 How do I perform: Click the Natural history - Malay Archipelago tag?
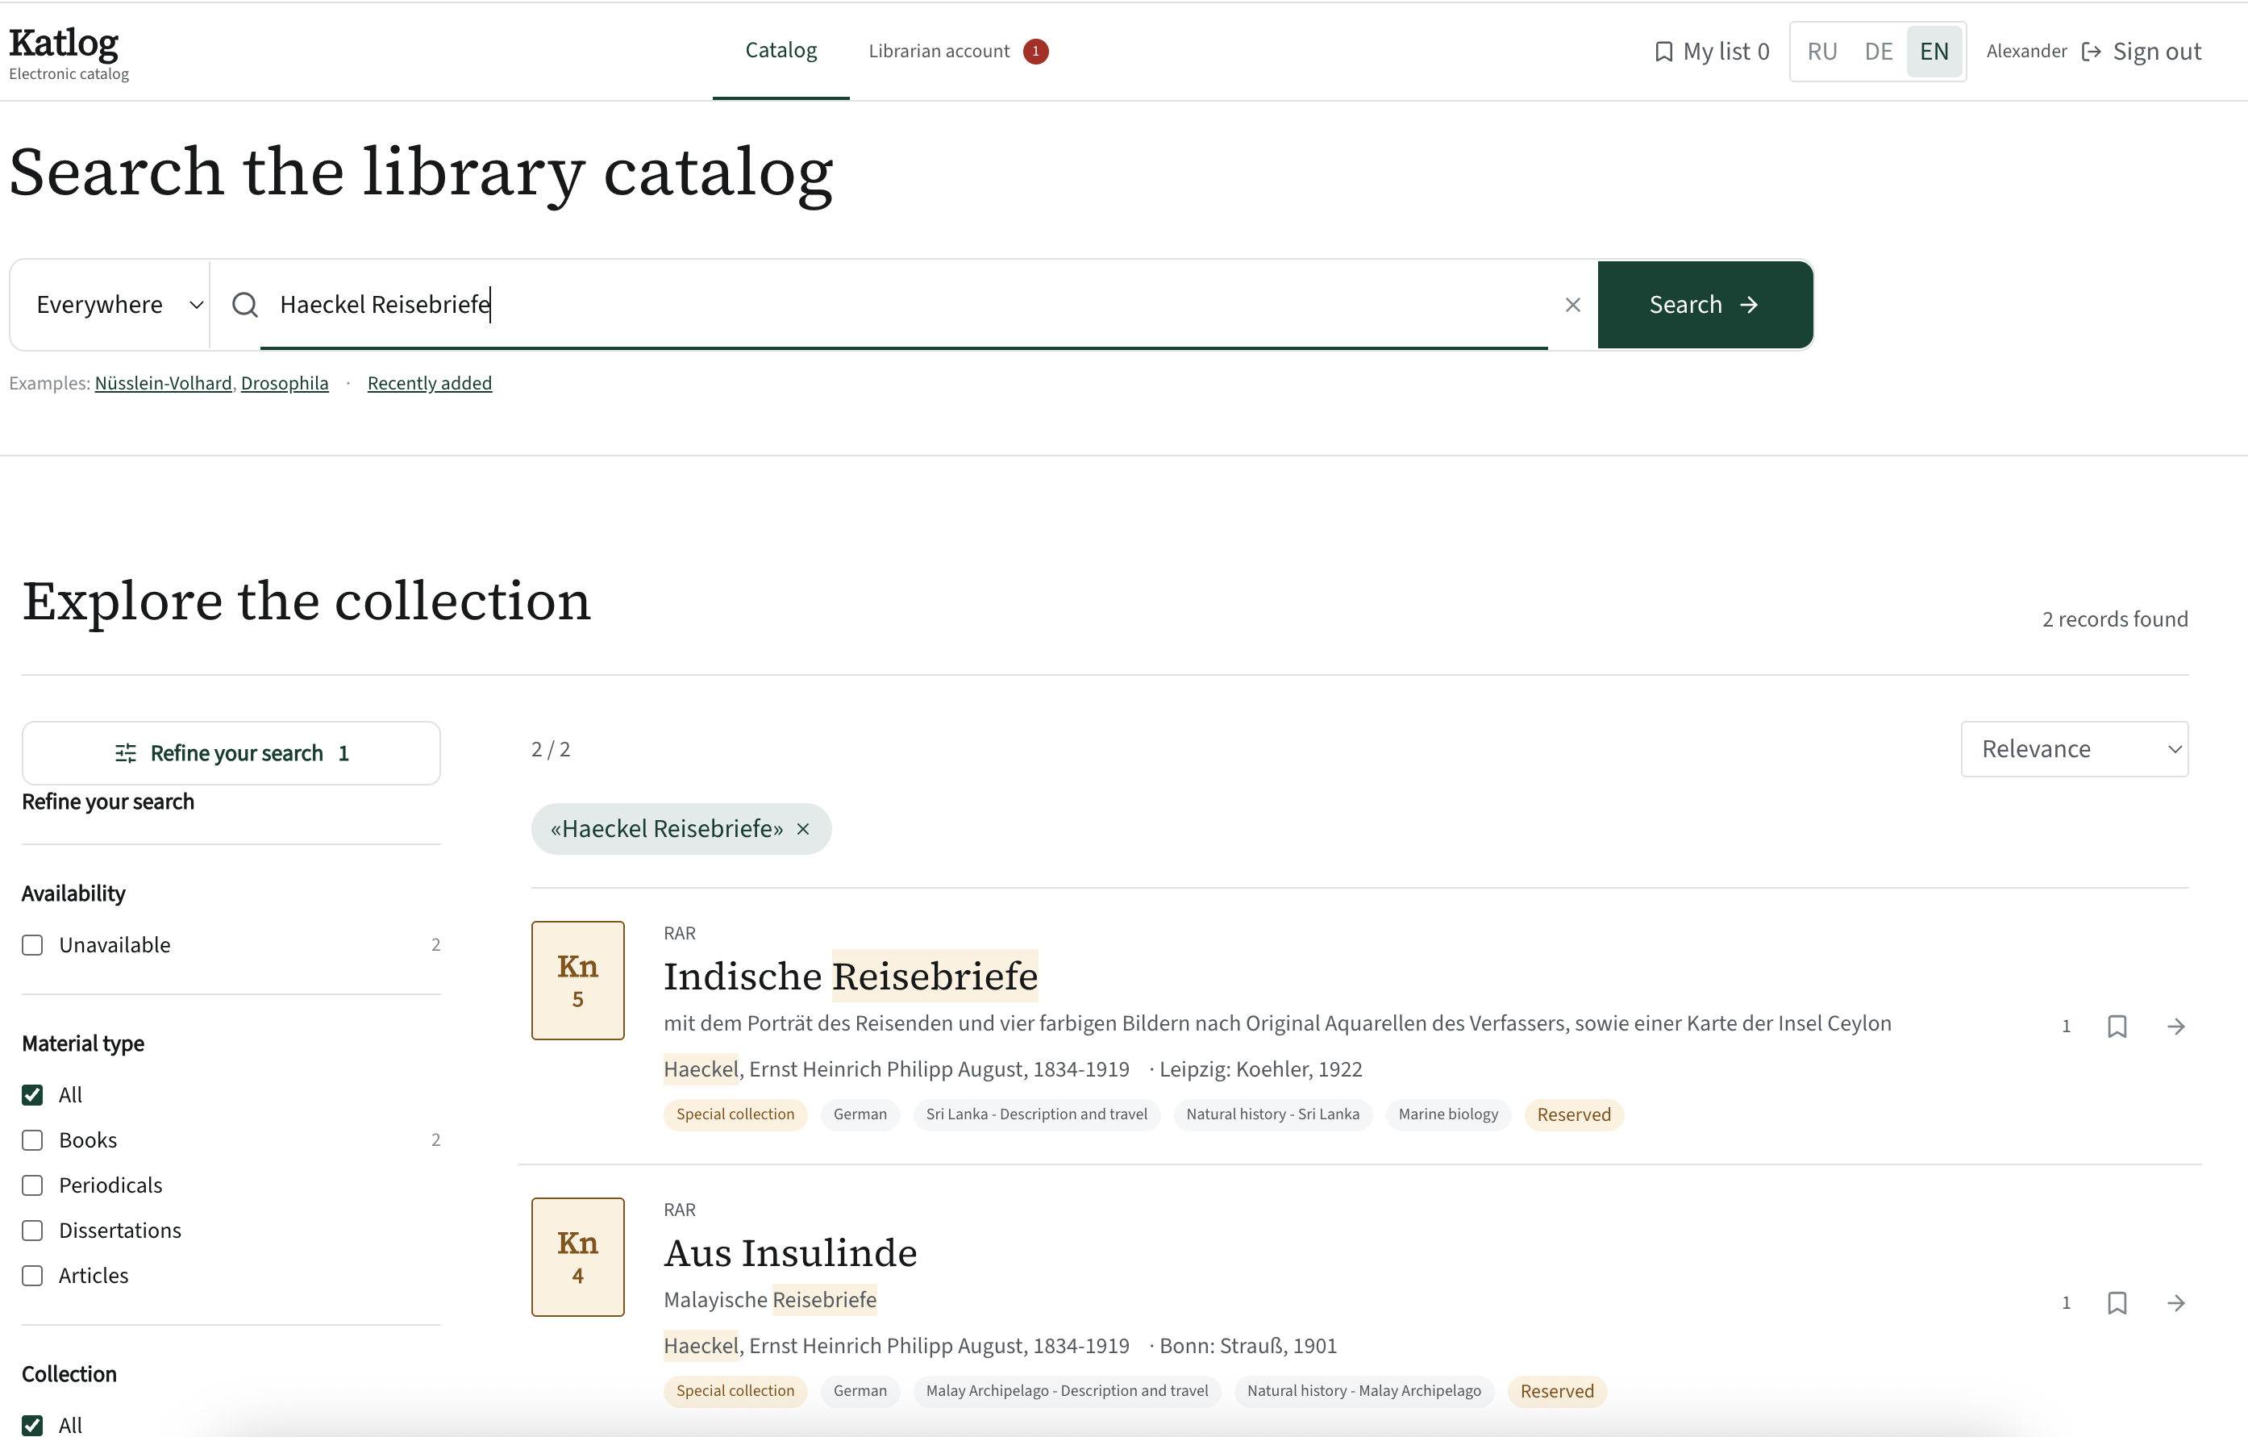[1364, 1390]
